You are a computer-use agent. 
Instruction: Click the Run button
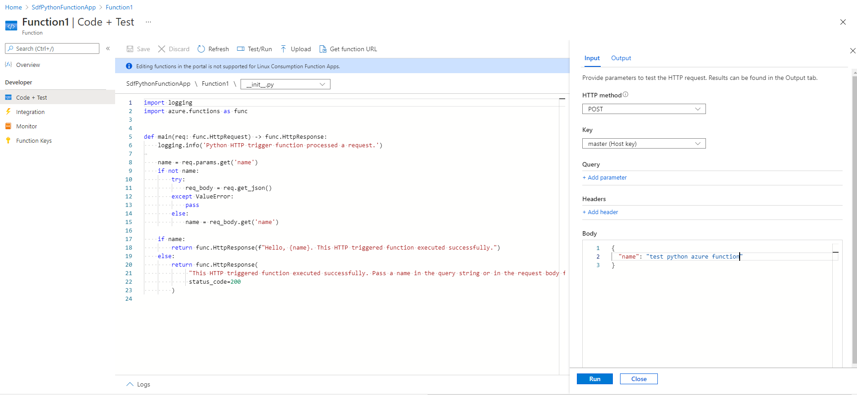(x=595, y=379)
